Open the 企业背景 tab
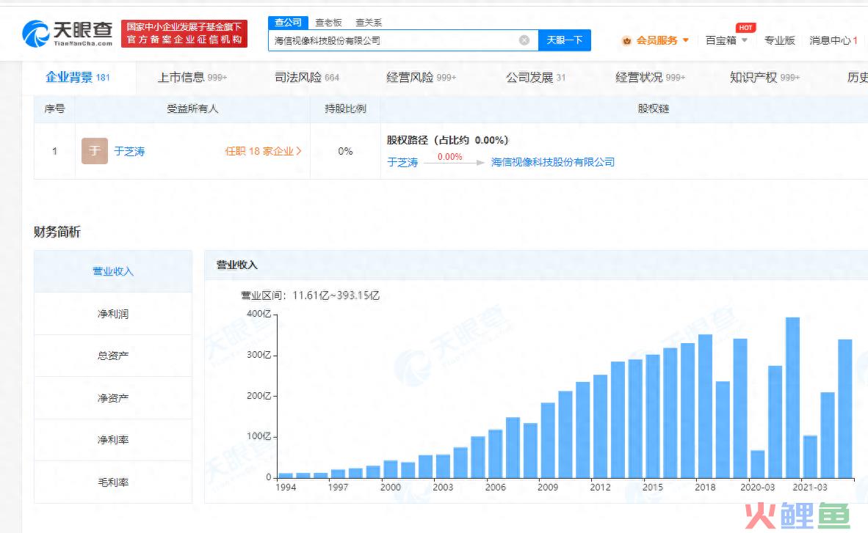The image size is (868, 533). coord(78,78)
